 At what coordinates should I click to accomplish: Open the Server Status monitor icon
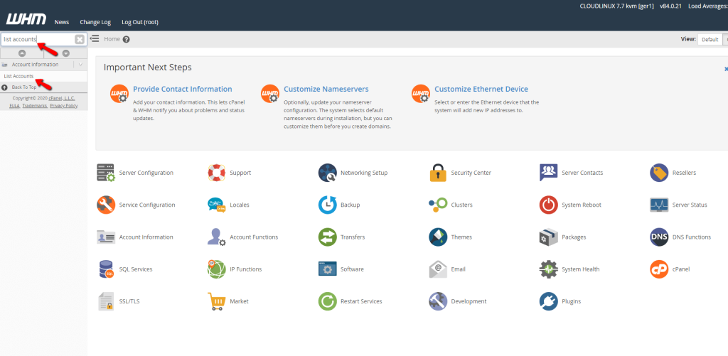(x=659, y=205)
